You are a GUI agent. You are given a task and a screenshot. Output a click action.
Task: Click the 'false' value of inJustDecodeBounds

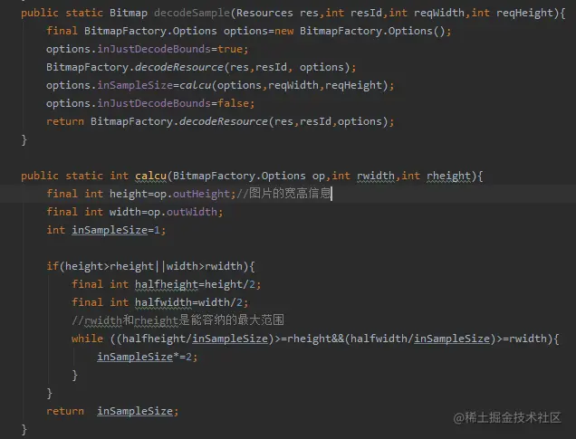[233, 103]
